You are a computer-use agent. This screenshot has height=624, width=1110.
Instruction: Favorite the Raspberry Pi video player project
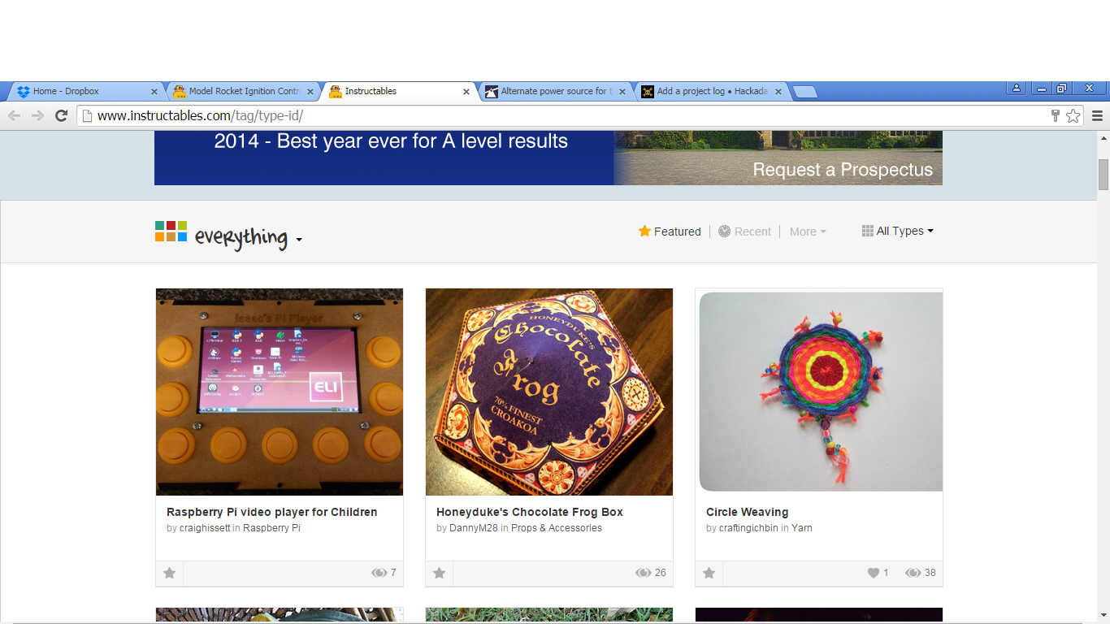click(x=170, y=573)
